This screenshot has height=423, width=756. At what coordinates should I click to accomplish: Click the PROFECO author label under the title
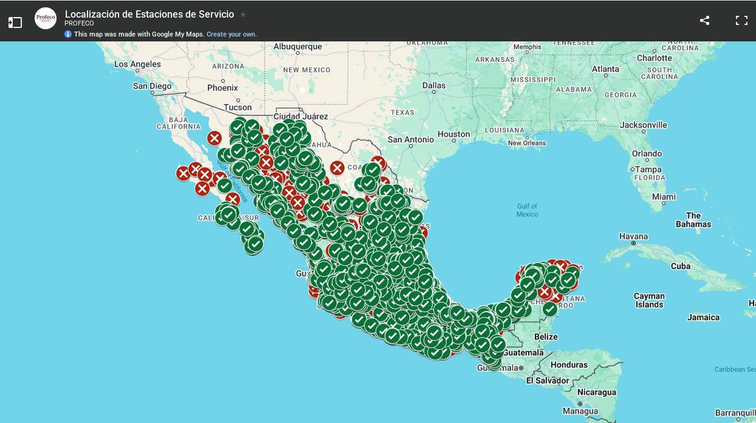79,24
